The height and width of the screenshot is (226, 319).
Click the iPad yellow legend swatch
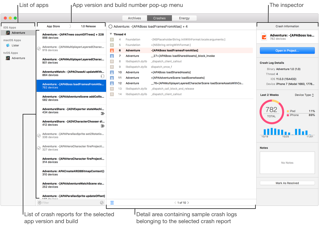pyautogui.click(x=288, y=111)
